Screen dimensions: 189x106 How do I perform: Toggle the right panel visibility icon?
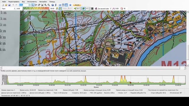coord(63,5)
